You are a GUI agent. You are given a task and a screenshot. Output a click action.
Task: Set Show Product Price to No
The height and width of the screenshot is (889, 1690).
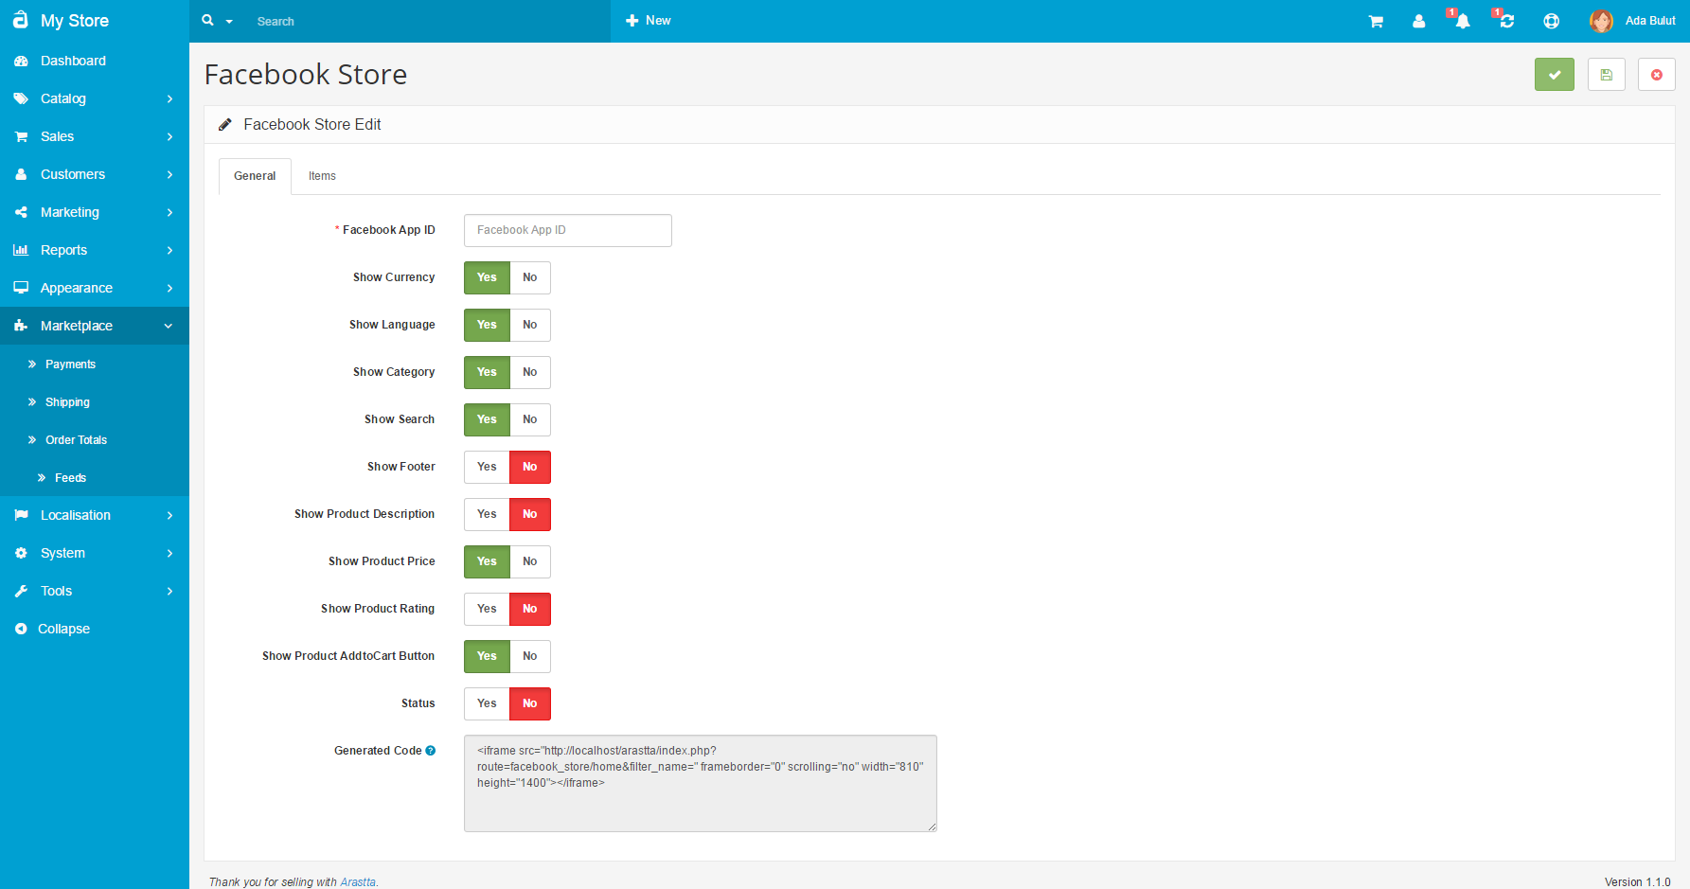[x=530, y=561]
